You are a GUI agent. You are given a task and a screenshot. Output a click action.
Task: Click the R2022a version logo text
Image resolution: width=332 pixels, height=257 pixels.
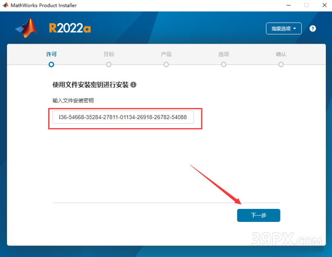[70, 28]
